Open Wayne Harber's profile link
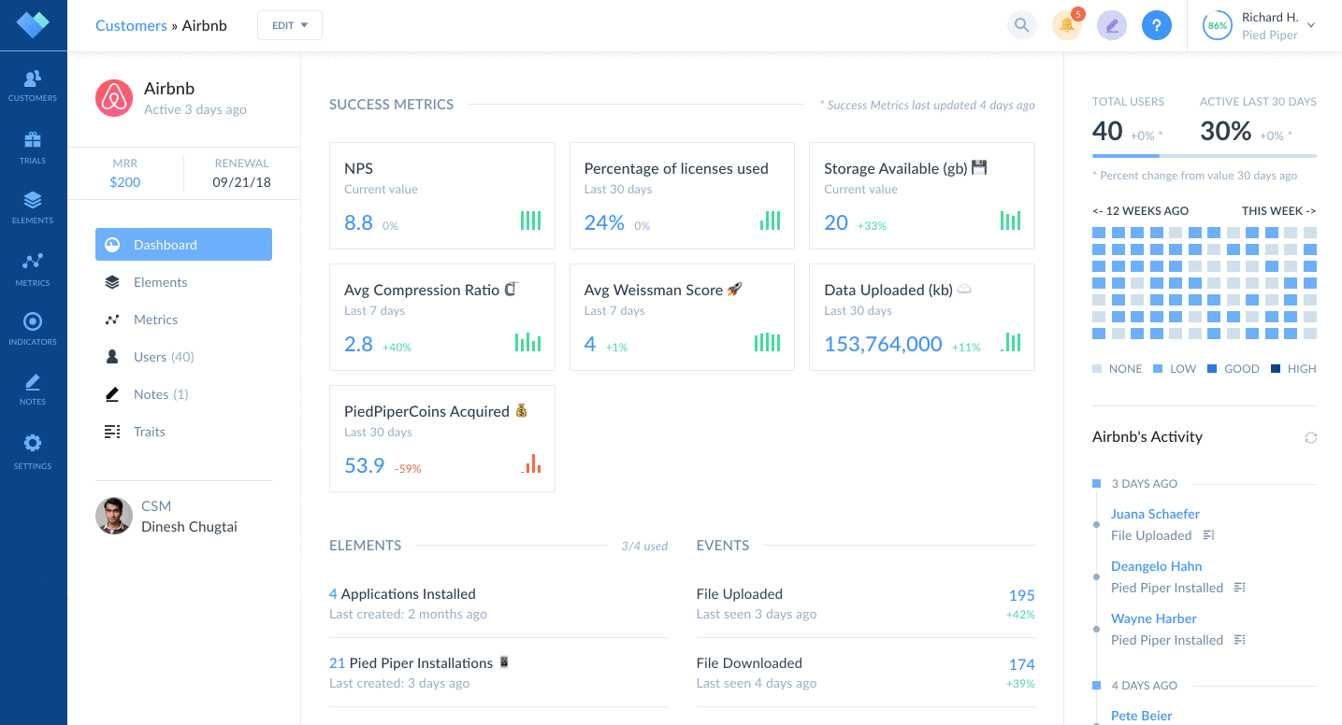This screenshot has height=725, width=1342. tap(1154, 618)
